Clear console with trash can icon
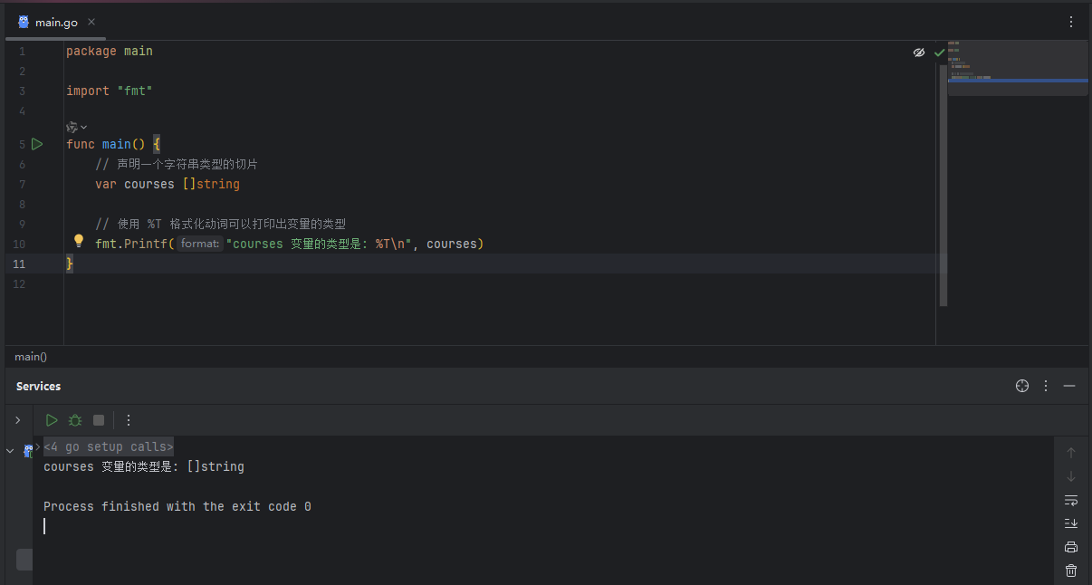This screenshot has width=1092, height=585. 1071,571
